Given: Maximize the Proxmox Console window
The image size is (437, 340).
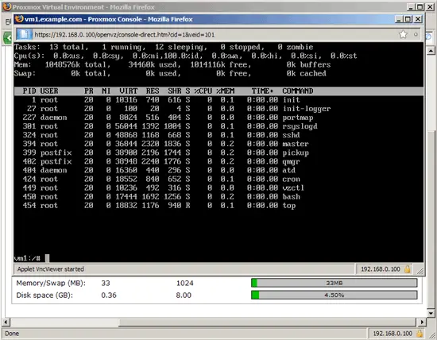Looking at the screenshot, I should [x=408, y=19].
